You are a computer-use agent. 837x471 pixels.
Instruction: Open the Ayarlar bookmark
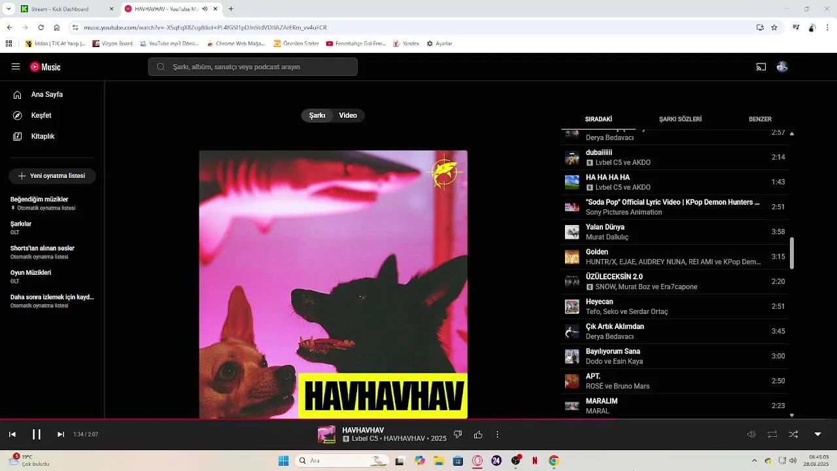click(439, 44)
